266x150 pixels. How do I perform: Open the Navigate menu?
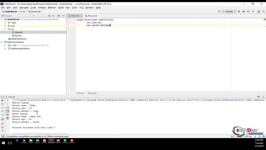pyautogui.click(x=24, y=7)
